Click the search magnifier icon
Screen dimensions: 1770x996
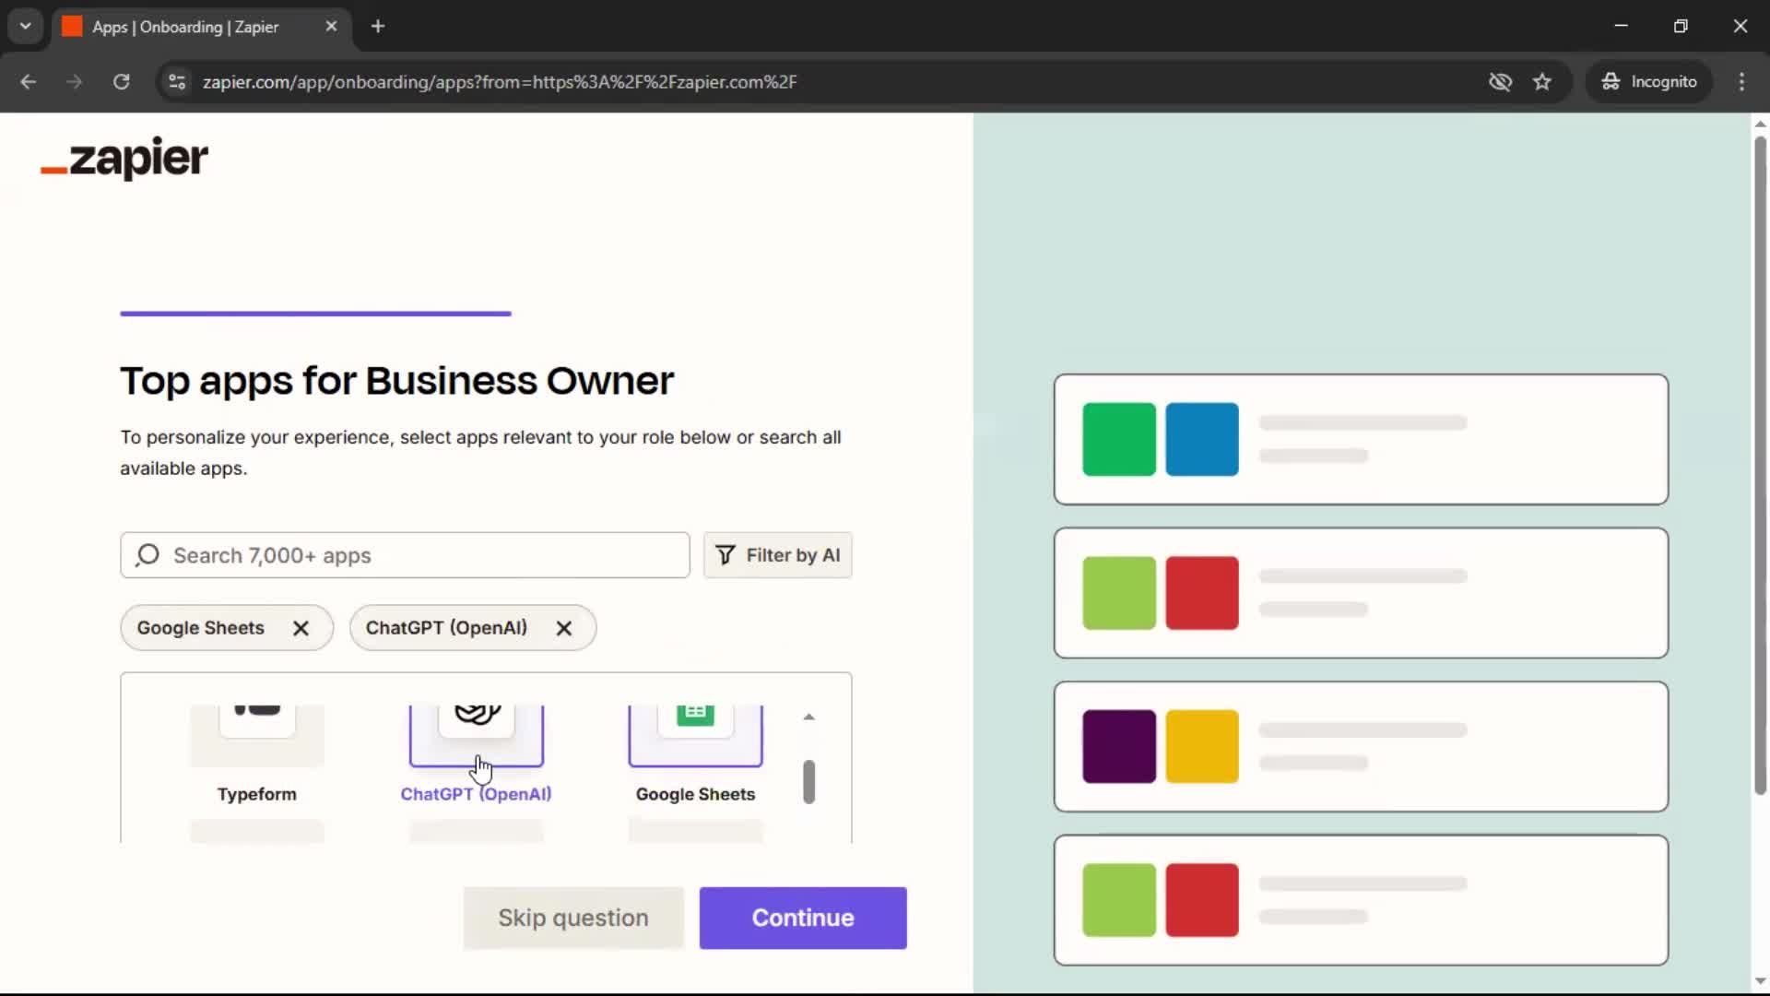[147, 555]
